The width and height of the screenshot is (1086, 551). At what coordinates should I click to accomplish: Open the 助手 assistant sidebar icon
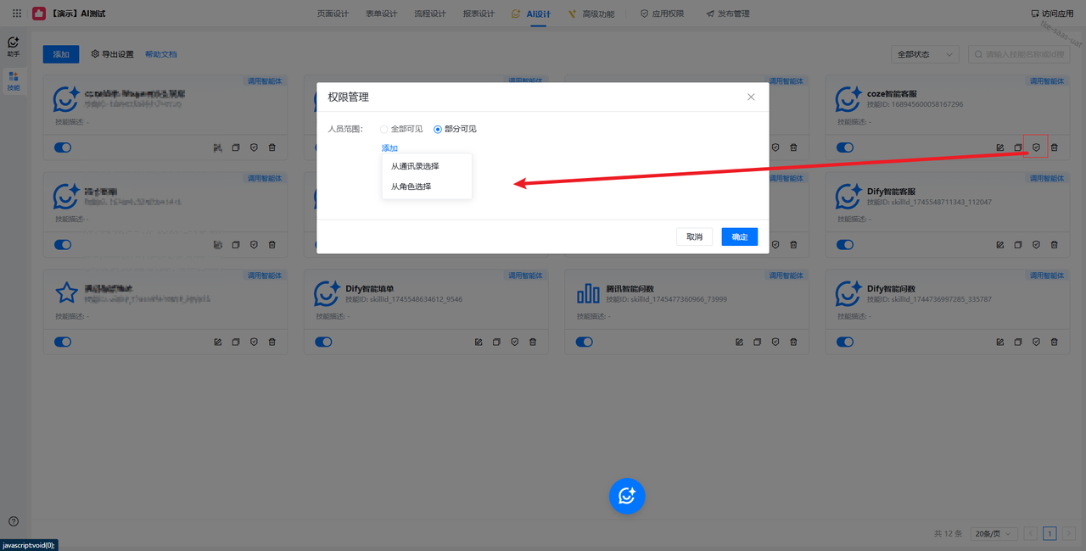tap(14, 46)
